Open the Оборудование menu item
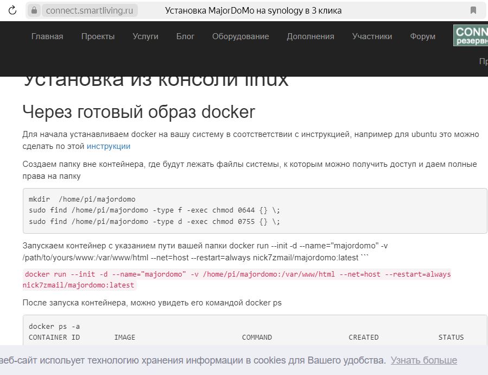 click(240, 36)
